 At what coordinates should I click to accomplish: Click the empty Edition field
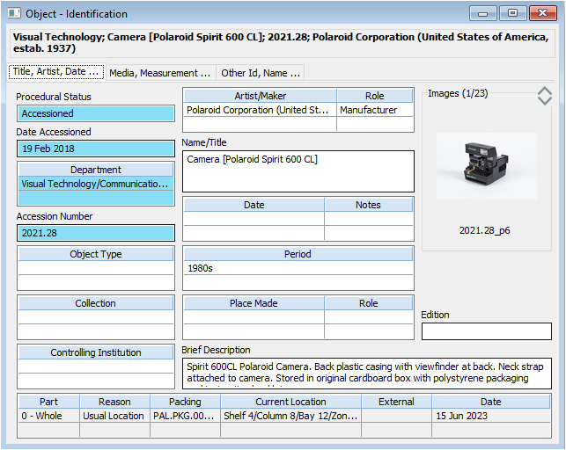[487, 331]
